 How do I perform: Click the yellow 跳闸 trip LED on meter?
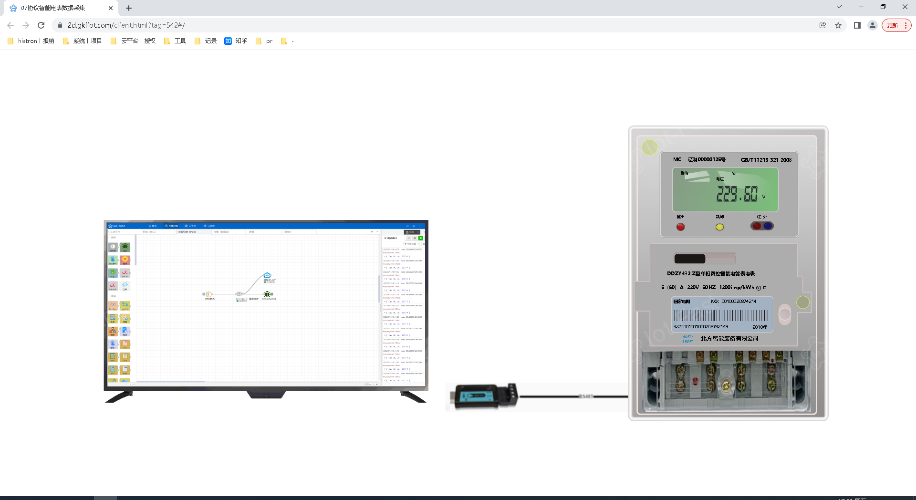coord(720,227)
